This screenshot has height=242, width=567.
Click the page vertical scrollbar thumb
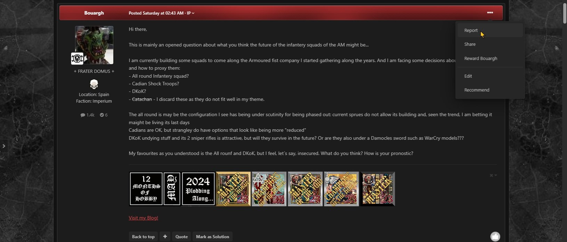click(564, 13)
